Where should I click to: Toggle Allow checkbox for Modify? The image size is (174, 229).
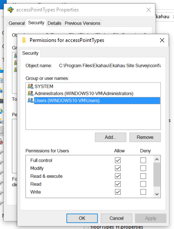118,168
